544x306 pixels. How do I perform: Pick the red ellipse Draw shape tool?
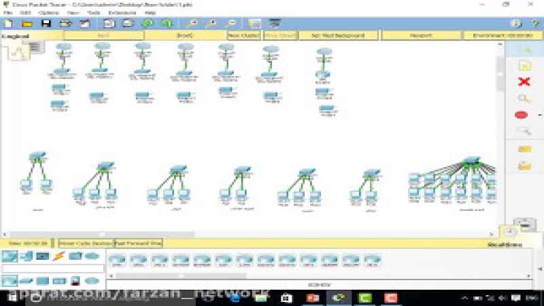pyautogui.click(x=522, y=115)
